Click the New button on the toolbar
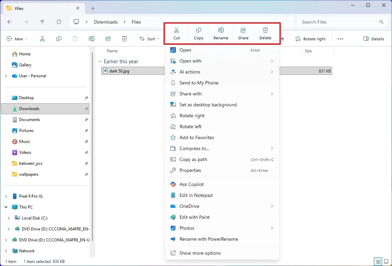392x266 pixels. pos(17,39)
